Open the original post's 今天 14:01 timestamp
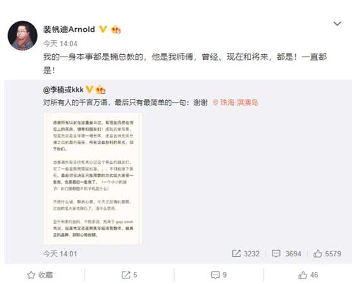352x284 pixels. click(60, 254)
